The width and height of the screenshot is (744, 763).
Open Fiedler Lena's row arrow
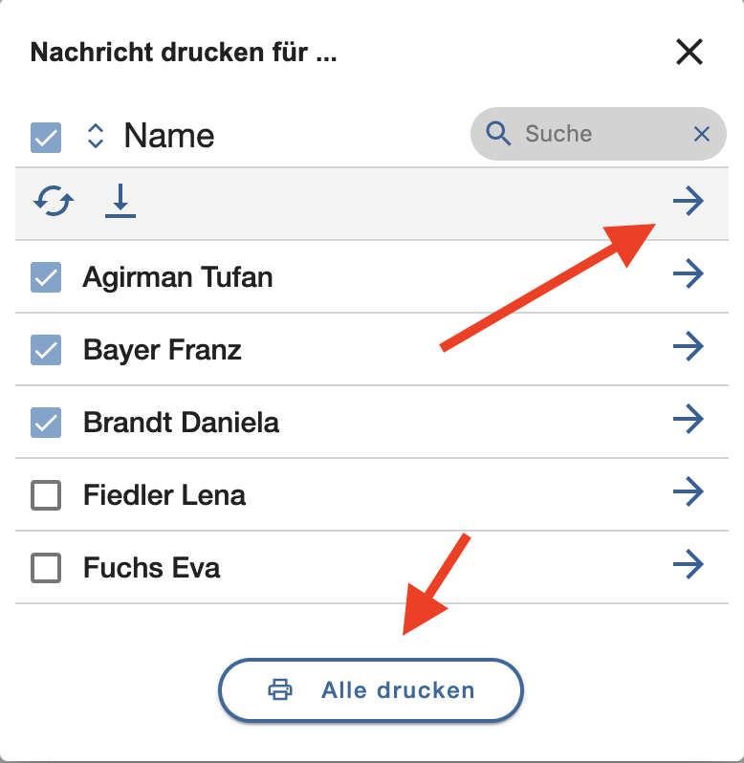click(689, 491)
